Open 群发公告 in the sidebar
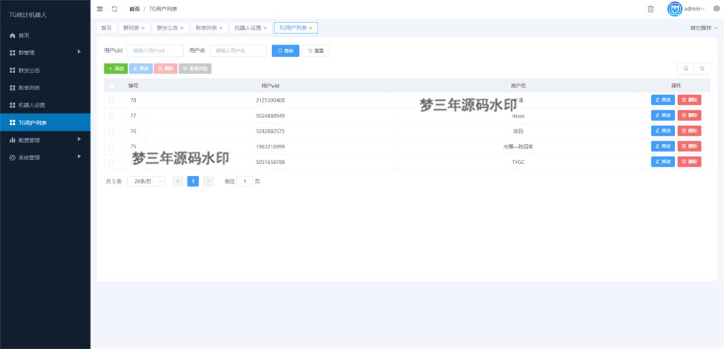Image resolution: width=724 pixels, height=349 pixels. [45, 70]
